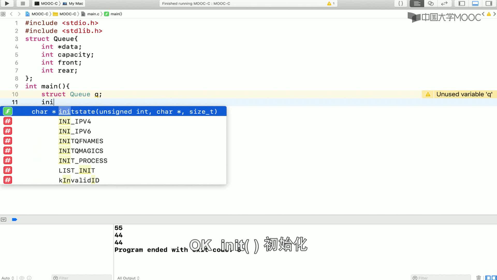Click the warning count in the activity bar

pyautogui.click(x=331, y=3)
